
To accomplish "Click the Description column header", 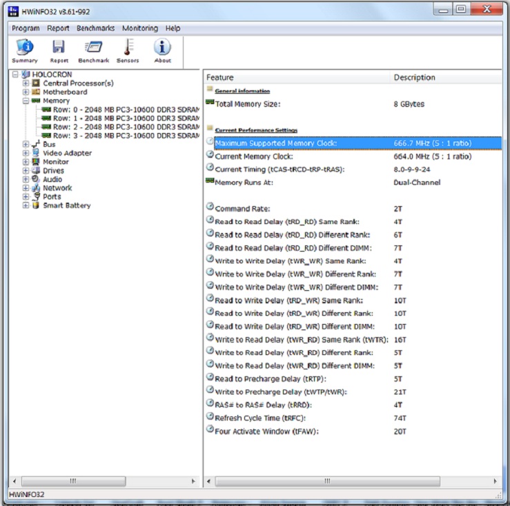I will [446, 77].
